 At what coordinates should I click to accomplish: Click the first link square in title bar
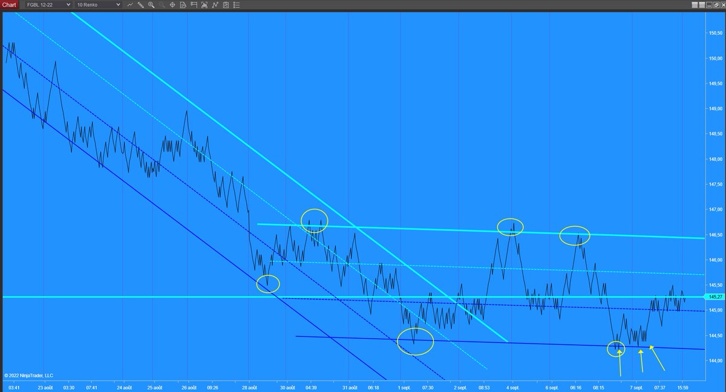coord(695,5)
